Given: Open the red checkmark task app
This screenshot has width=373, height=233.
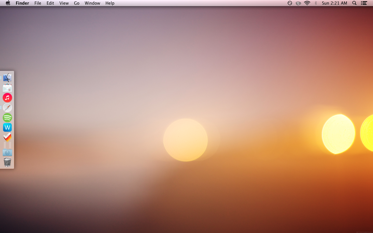Looking at the screenshot, I should (7, 137).
